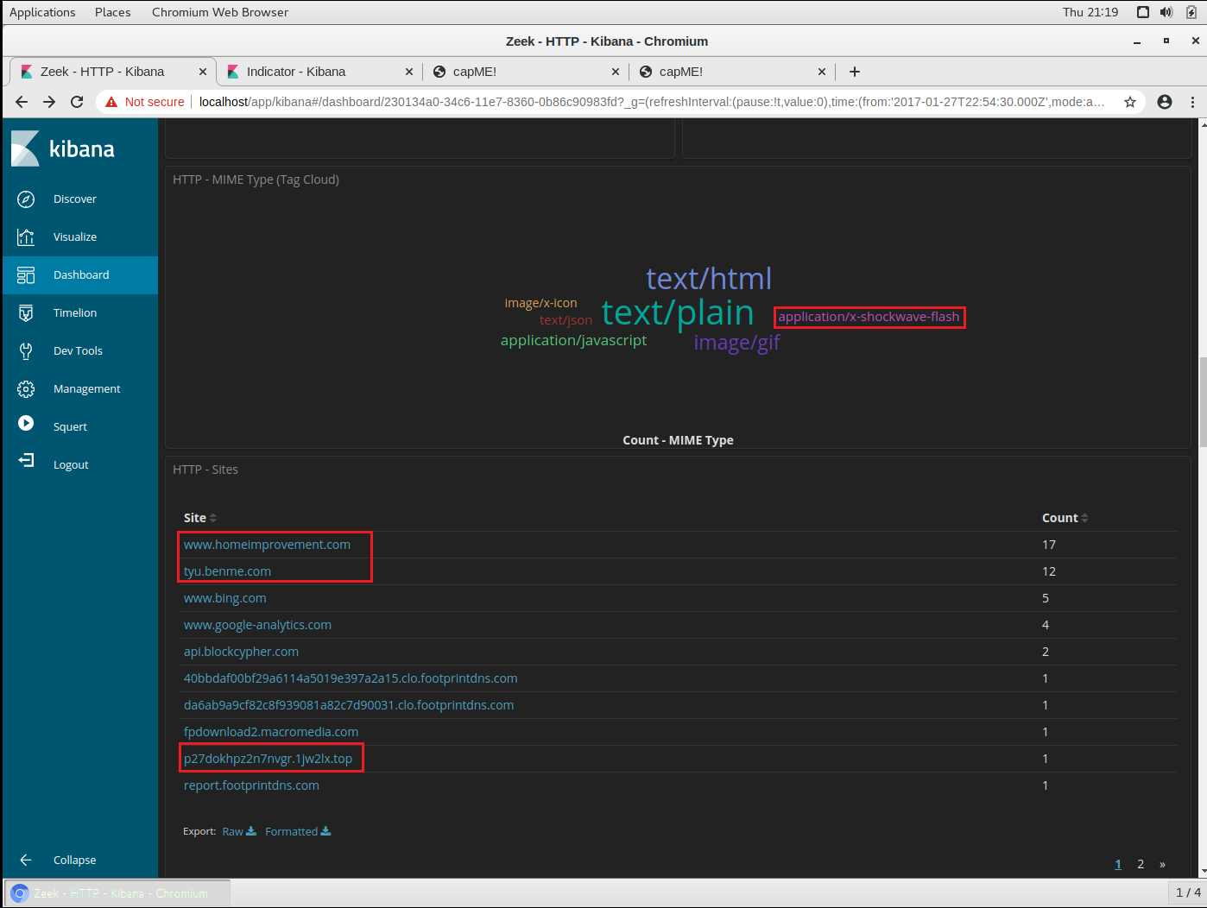The image size is (1207, 908).
Task: Open the fpdownload2.macromedia.com site link
Action: click(271, 732)
